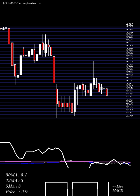Screen dimensions: 140x196
Task: Click the 2.56 bottom price axis label
Action: coord(129,115)
